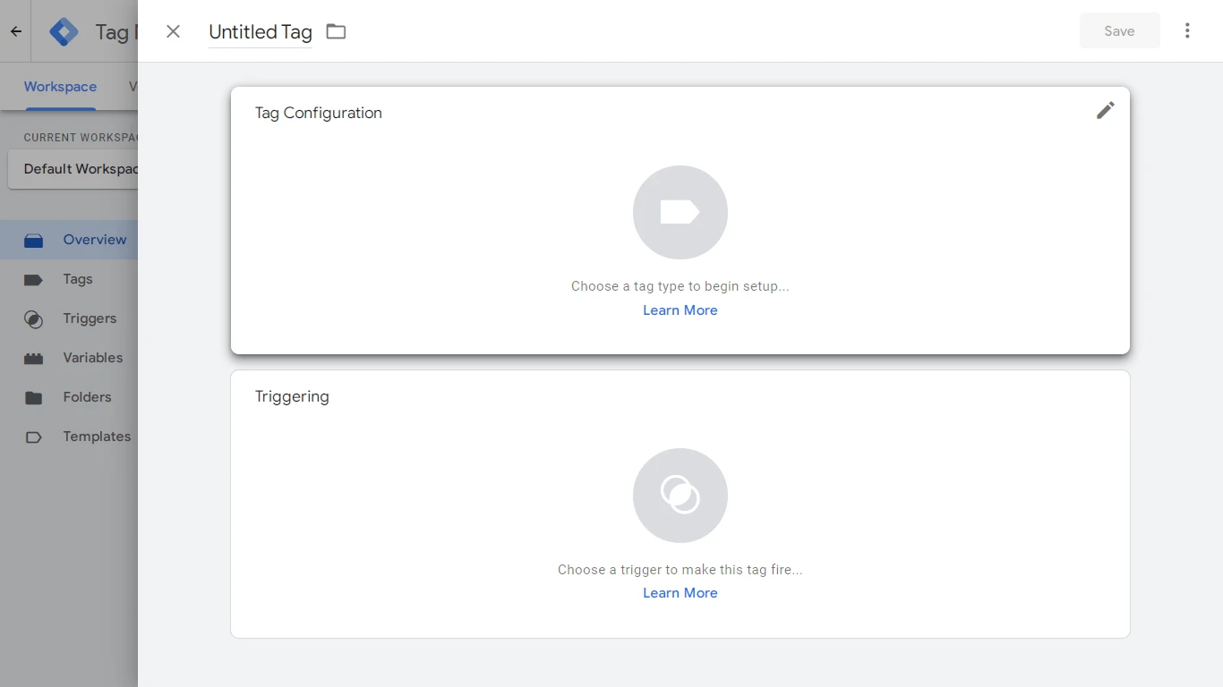Click the Overview icon in the sidebar

click(x=33, y=240)
